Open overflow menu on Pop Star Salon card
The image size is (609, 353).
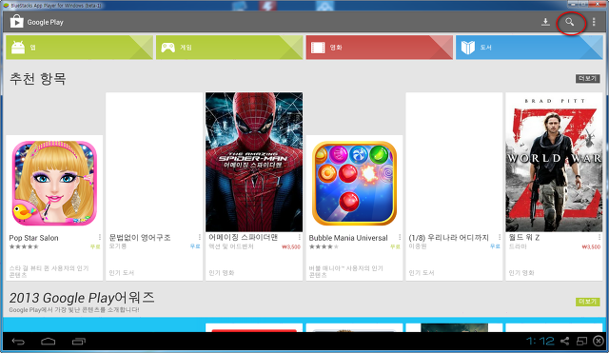[100, 237]
